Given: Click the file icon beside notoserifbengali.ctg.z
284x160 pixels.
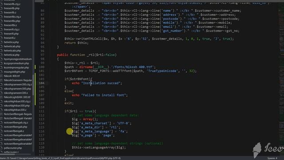Looking at the screenshot, I should point(1,123).
